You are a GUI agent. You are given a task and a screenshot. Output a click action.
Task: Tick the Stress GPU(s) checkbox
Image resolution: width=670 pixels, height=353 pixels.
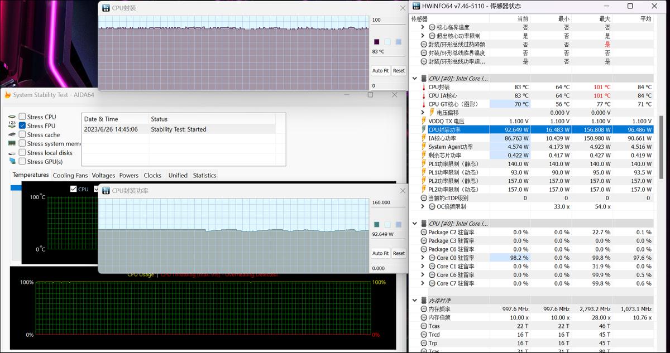coord(22,161)
